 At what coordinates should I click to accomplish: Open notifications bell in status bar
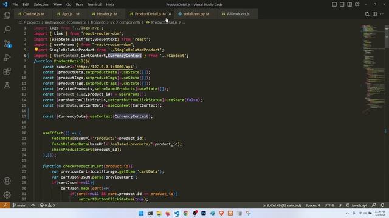coord(382,205)
